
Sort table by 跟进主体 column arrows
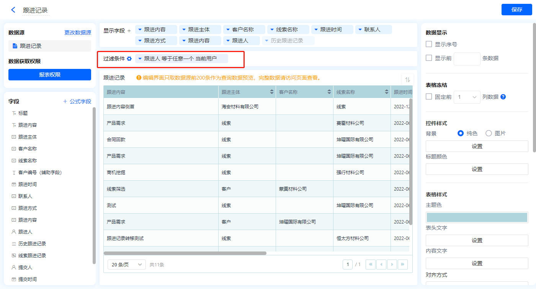tap(272, 92)
